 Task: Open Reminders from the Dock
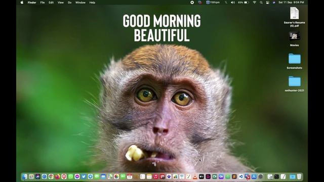(143, 176)
